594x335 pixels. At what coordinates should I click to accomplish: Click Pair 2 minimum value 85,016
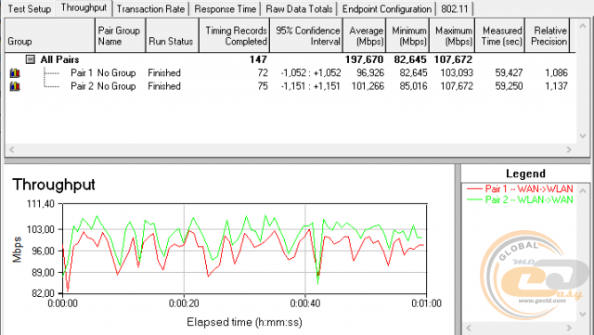413,86
